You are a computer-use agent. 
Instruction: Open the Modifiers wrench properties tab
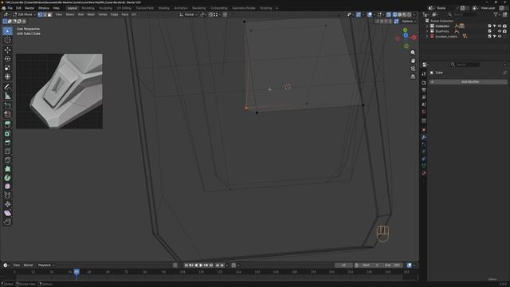424,137
